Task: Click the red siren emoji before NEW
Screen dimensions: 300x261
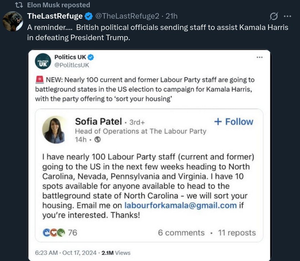Action: point(40,80)
